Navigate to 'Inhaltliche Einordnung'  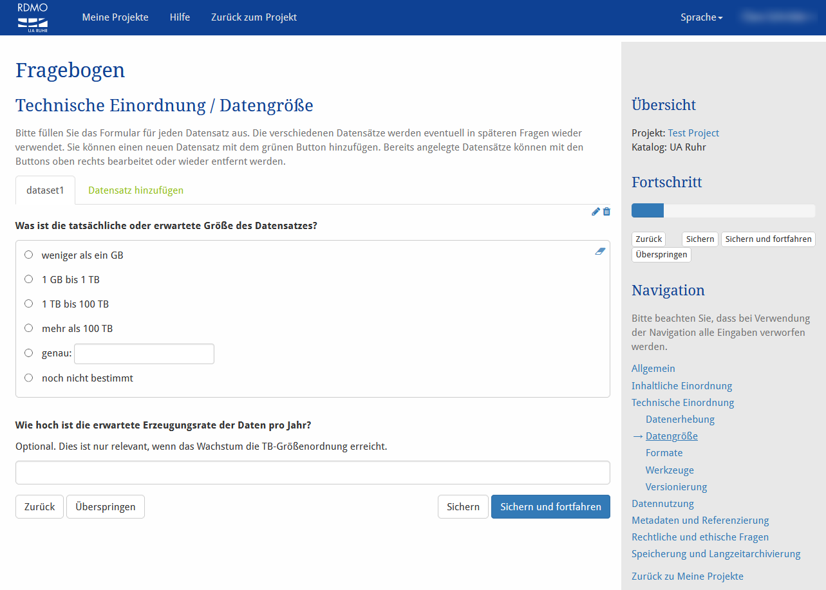(x=682, y=386)
